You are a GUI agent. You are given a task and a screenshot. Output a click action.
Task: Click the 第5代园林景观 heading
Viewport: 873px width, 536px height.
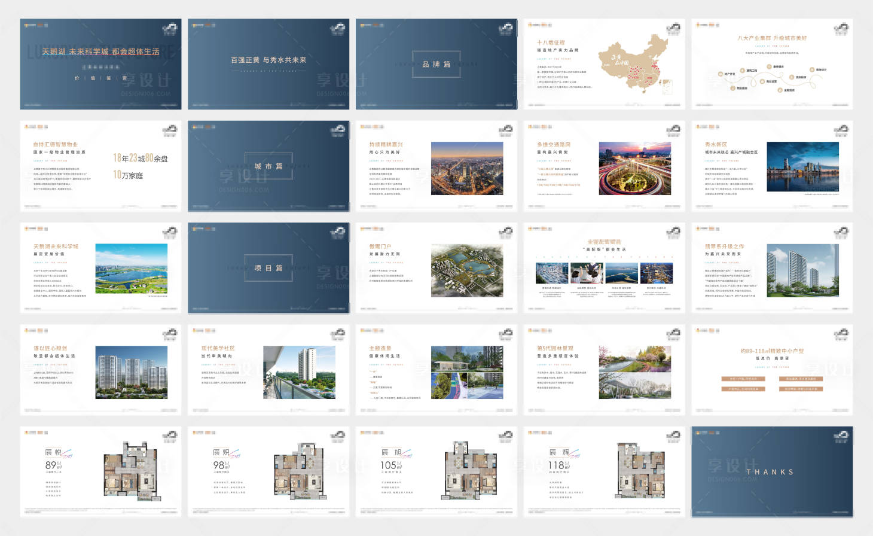[x=555, y=348]
